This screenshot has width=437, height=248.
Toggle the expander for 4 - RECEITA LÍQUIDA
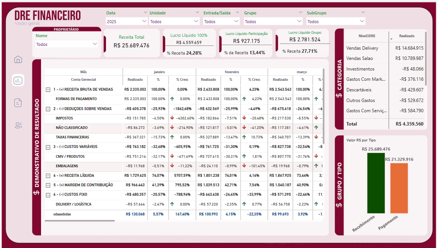tap(48, 176)
